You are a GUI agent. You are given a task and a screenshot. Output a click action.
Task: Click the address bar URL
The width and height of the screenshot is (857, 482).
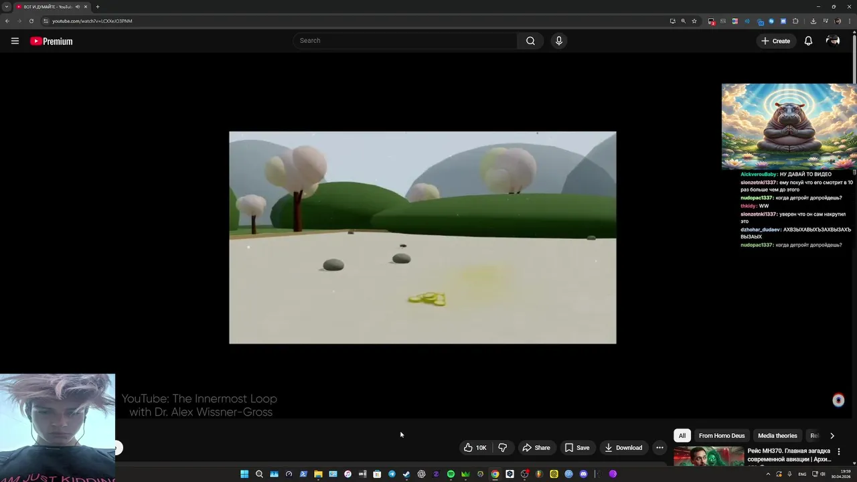click(x=92, y=21)
